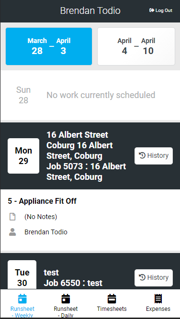Open the Timesheets calendar icon
This screenshot has height=319, width=180.
[x=112, y=299]
